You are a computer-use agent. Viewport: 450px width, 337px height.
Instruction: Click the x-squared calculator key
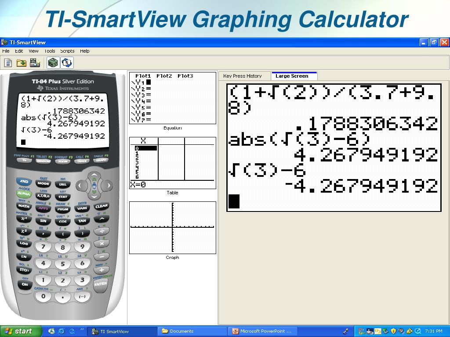pyautogui.click(x=24, y=231)
